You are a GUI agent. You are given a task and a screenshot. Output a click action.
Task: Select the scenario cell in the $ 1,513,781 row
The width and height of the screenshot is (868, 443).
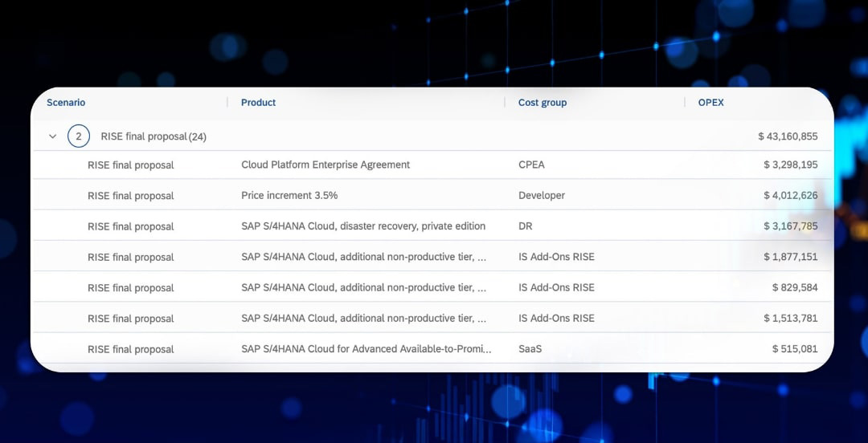pos(131,319)
